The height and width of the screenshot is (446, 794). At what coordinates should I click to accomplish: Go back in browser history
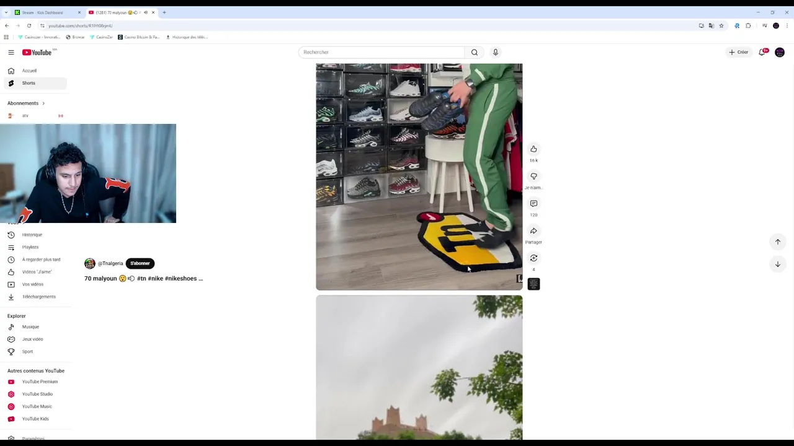[7, 26]
